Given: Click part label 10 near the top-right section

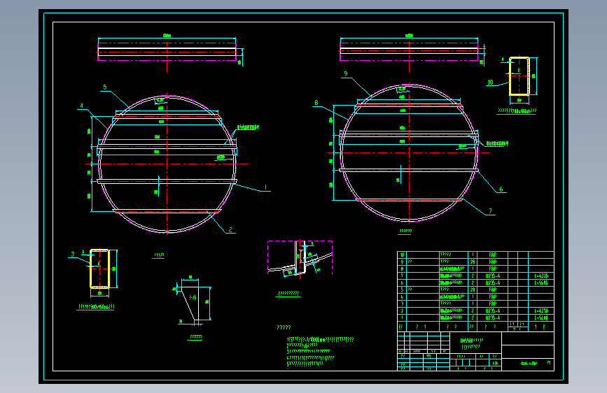Looking at the screenshot, I should (x=490, y=83).
